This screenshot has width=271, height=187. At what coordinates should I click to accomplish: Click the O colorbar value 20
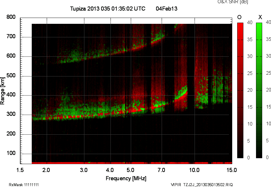[x=250, y=90]
